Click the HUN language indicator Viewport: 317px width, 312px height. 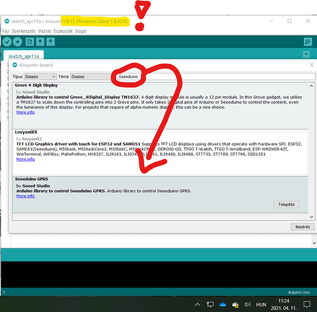click(261, 305)
